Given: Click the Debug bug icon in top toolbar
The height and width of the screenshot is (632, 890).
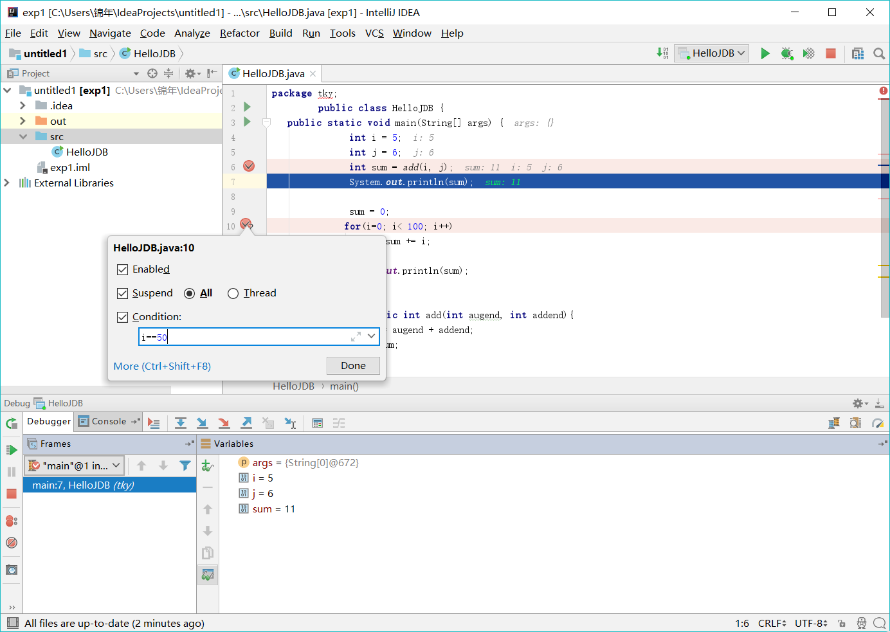Looking at the screenshot, I should click(786, 53).
